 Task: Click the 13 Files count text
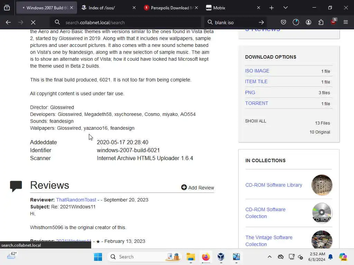(323, 123)
